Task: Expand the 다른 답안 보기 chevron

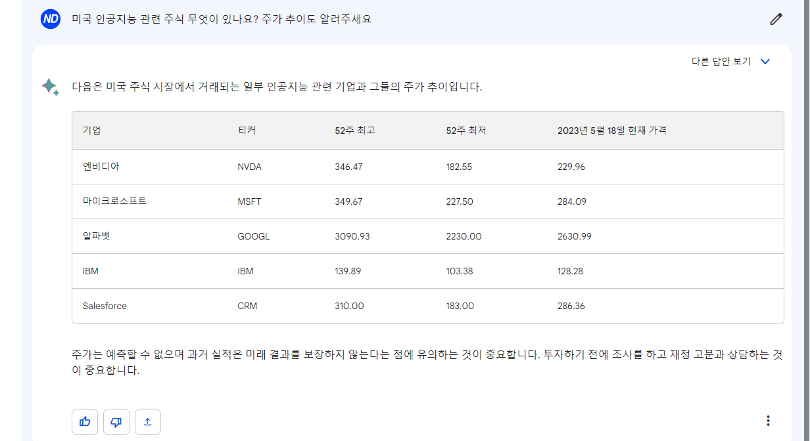Action: click(765, 61)
